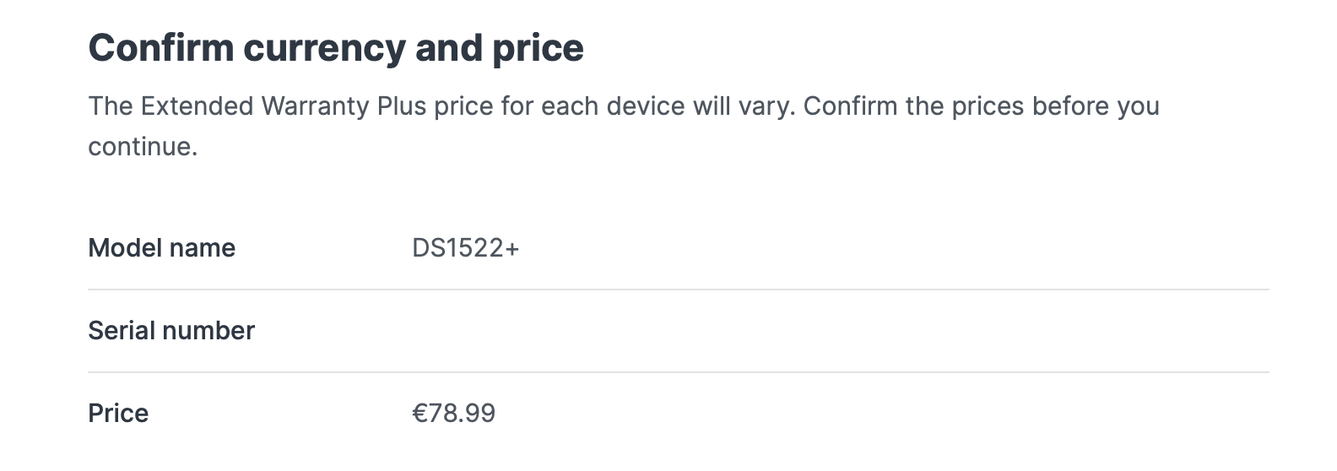Click the word "continue." in the description
Viewport: 1337px width, 471px height.
coord(142,148)
